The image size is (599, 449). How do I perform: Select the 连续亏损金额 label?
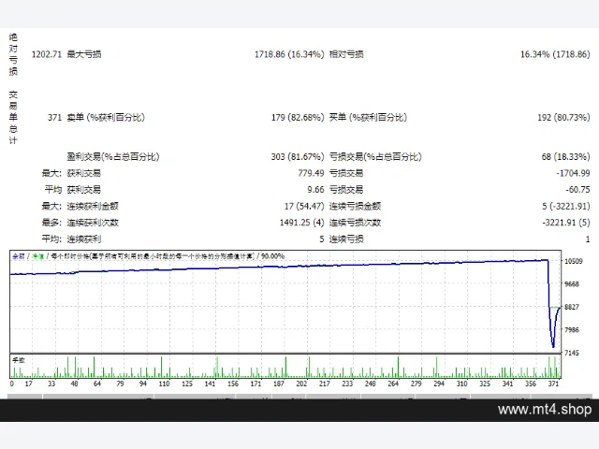(355, 206)
